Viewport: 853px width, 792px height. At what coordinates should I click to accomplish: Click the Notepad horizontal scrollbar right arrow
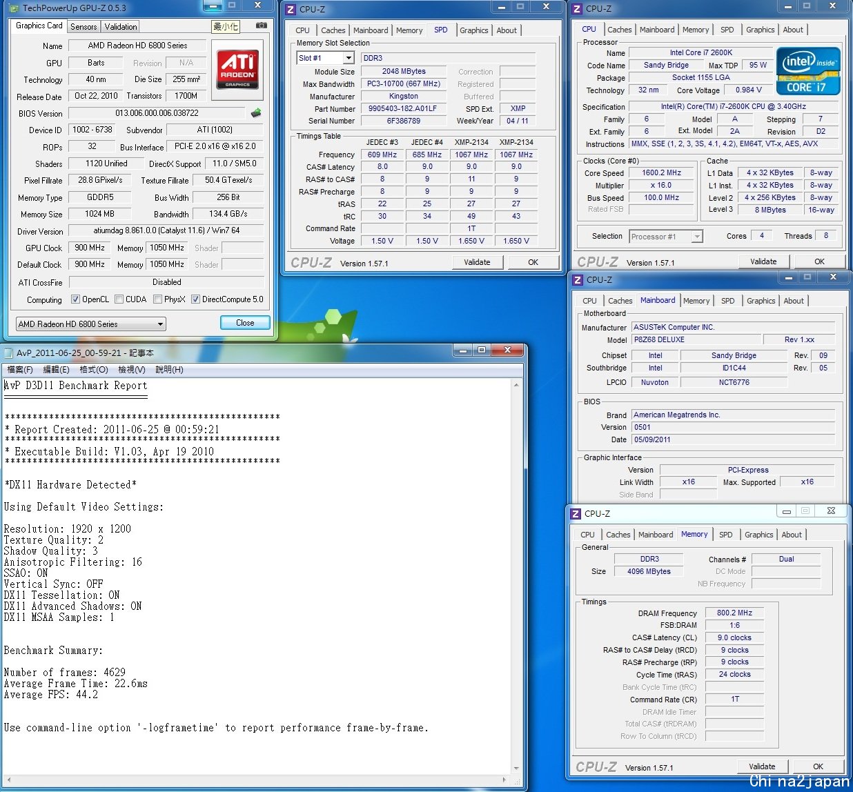504,780
